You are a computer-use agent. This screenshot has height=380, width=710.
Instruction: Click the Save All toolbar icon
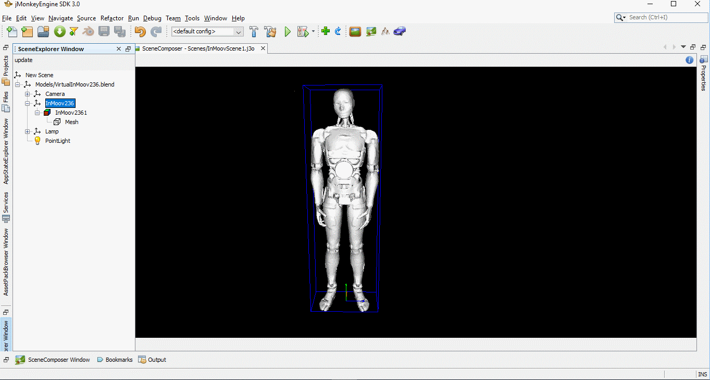(120, 32)
